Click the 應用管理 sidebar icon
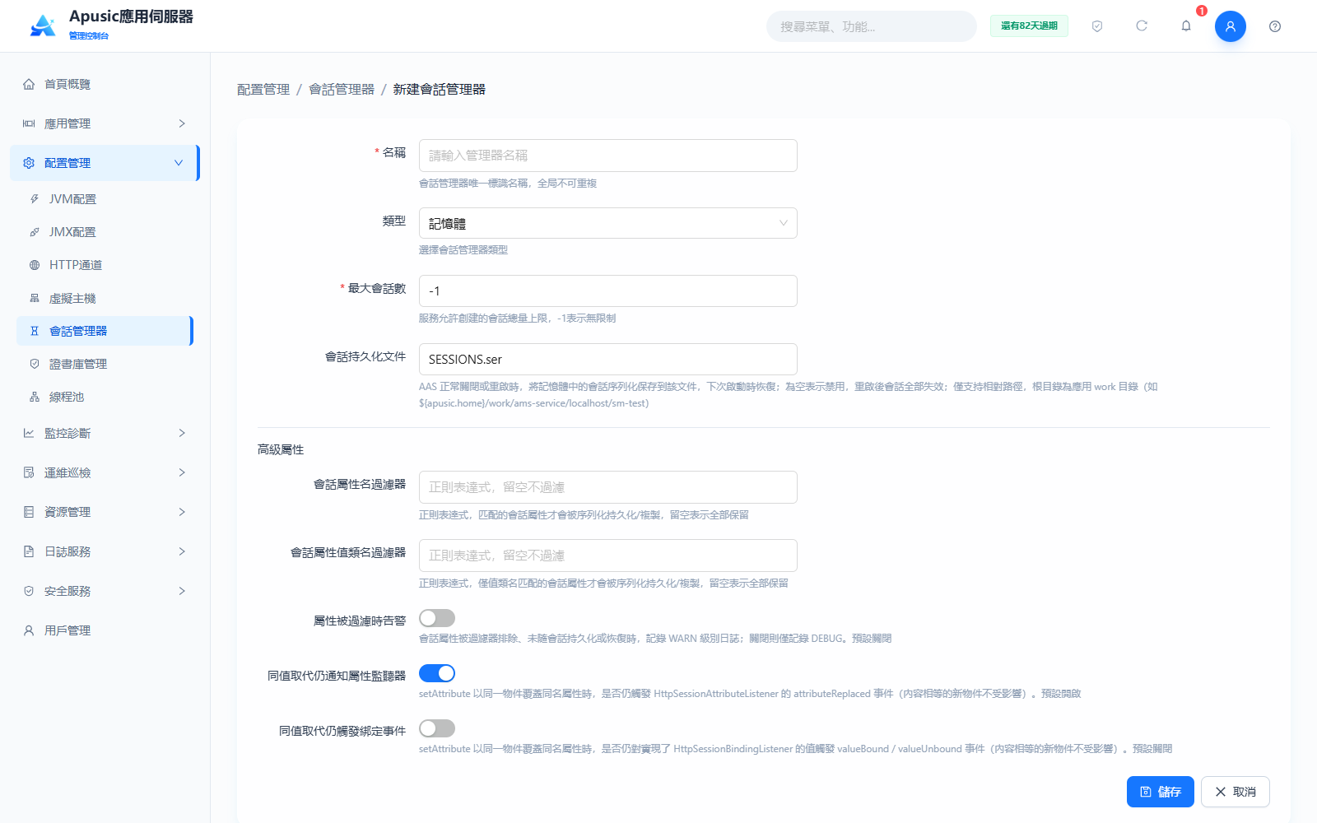The width and height of the screenshot is (1317, 823). click(29, 123)
